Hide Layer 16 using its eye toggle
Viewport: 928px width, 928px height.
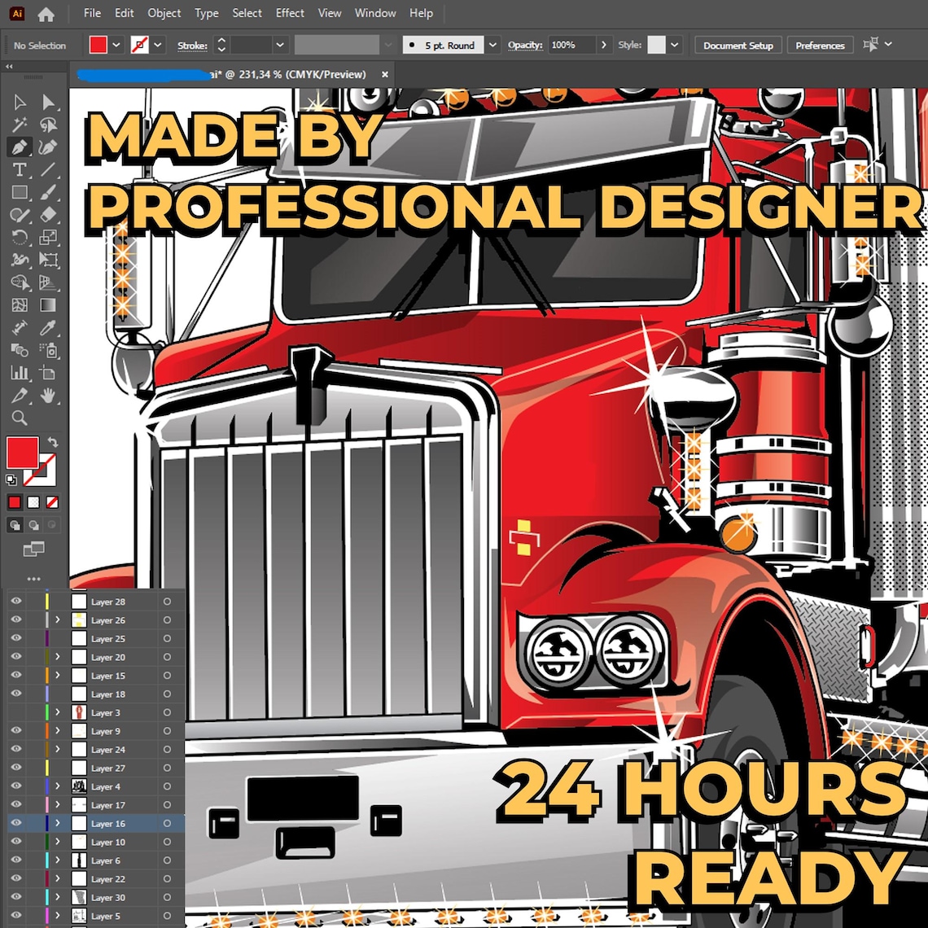(16, 823)
